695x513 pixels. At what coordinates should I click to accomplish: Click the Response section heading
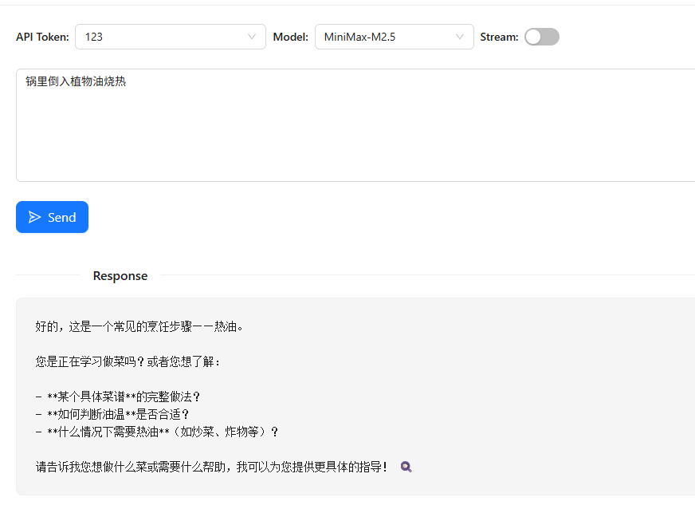[x=120, y=276]
